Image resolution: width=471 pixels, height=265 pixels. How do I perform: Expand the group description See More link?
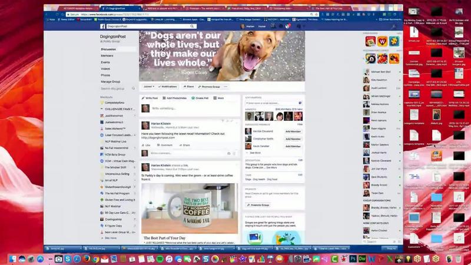tap(271, 168)
